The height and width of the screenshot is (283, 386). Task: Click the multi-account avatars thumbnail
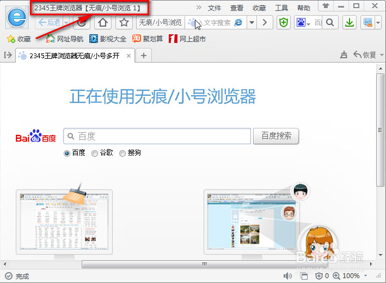point(271,220)
